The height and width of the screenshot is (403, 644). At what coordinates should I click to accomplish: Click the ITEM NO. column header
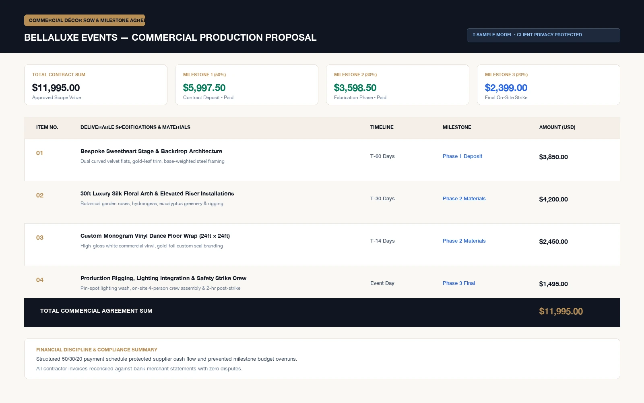click(47, 127)
